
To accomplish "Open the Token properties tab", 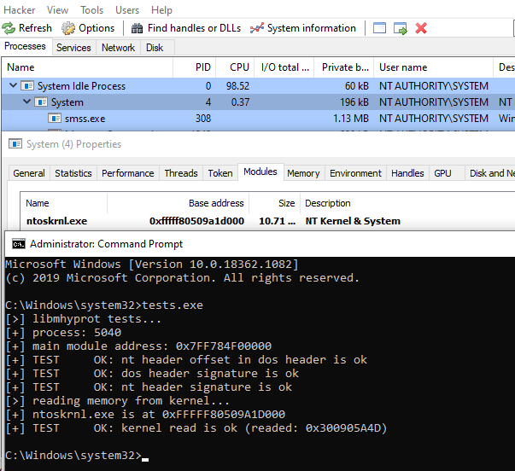I will (x=220, y=173).
